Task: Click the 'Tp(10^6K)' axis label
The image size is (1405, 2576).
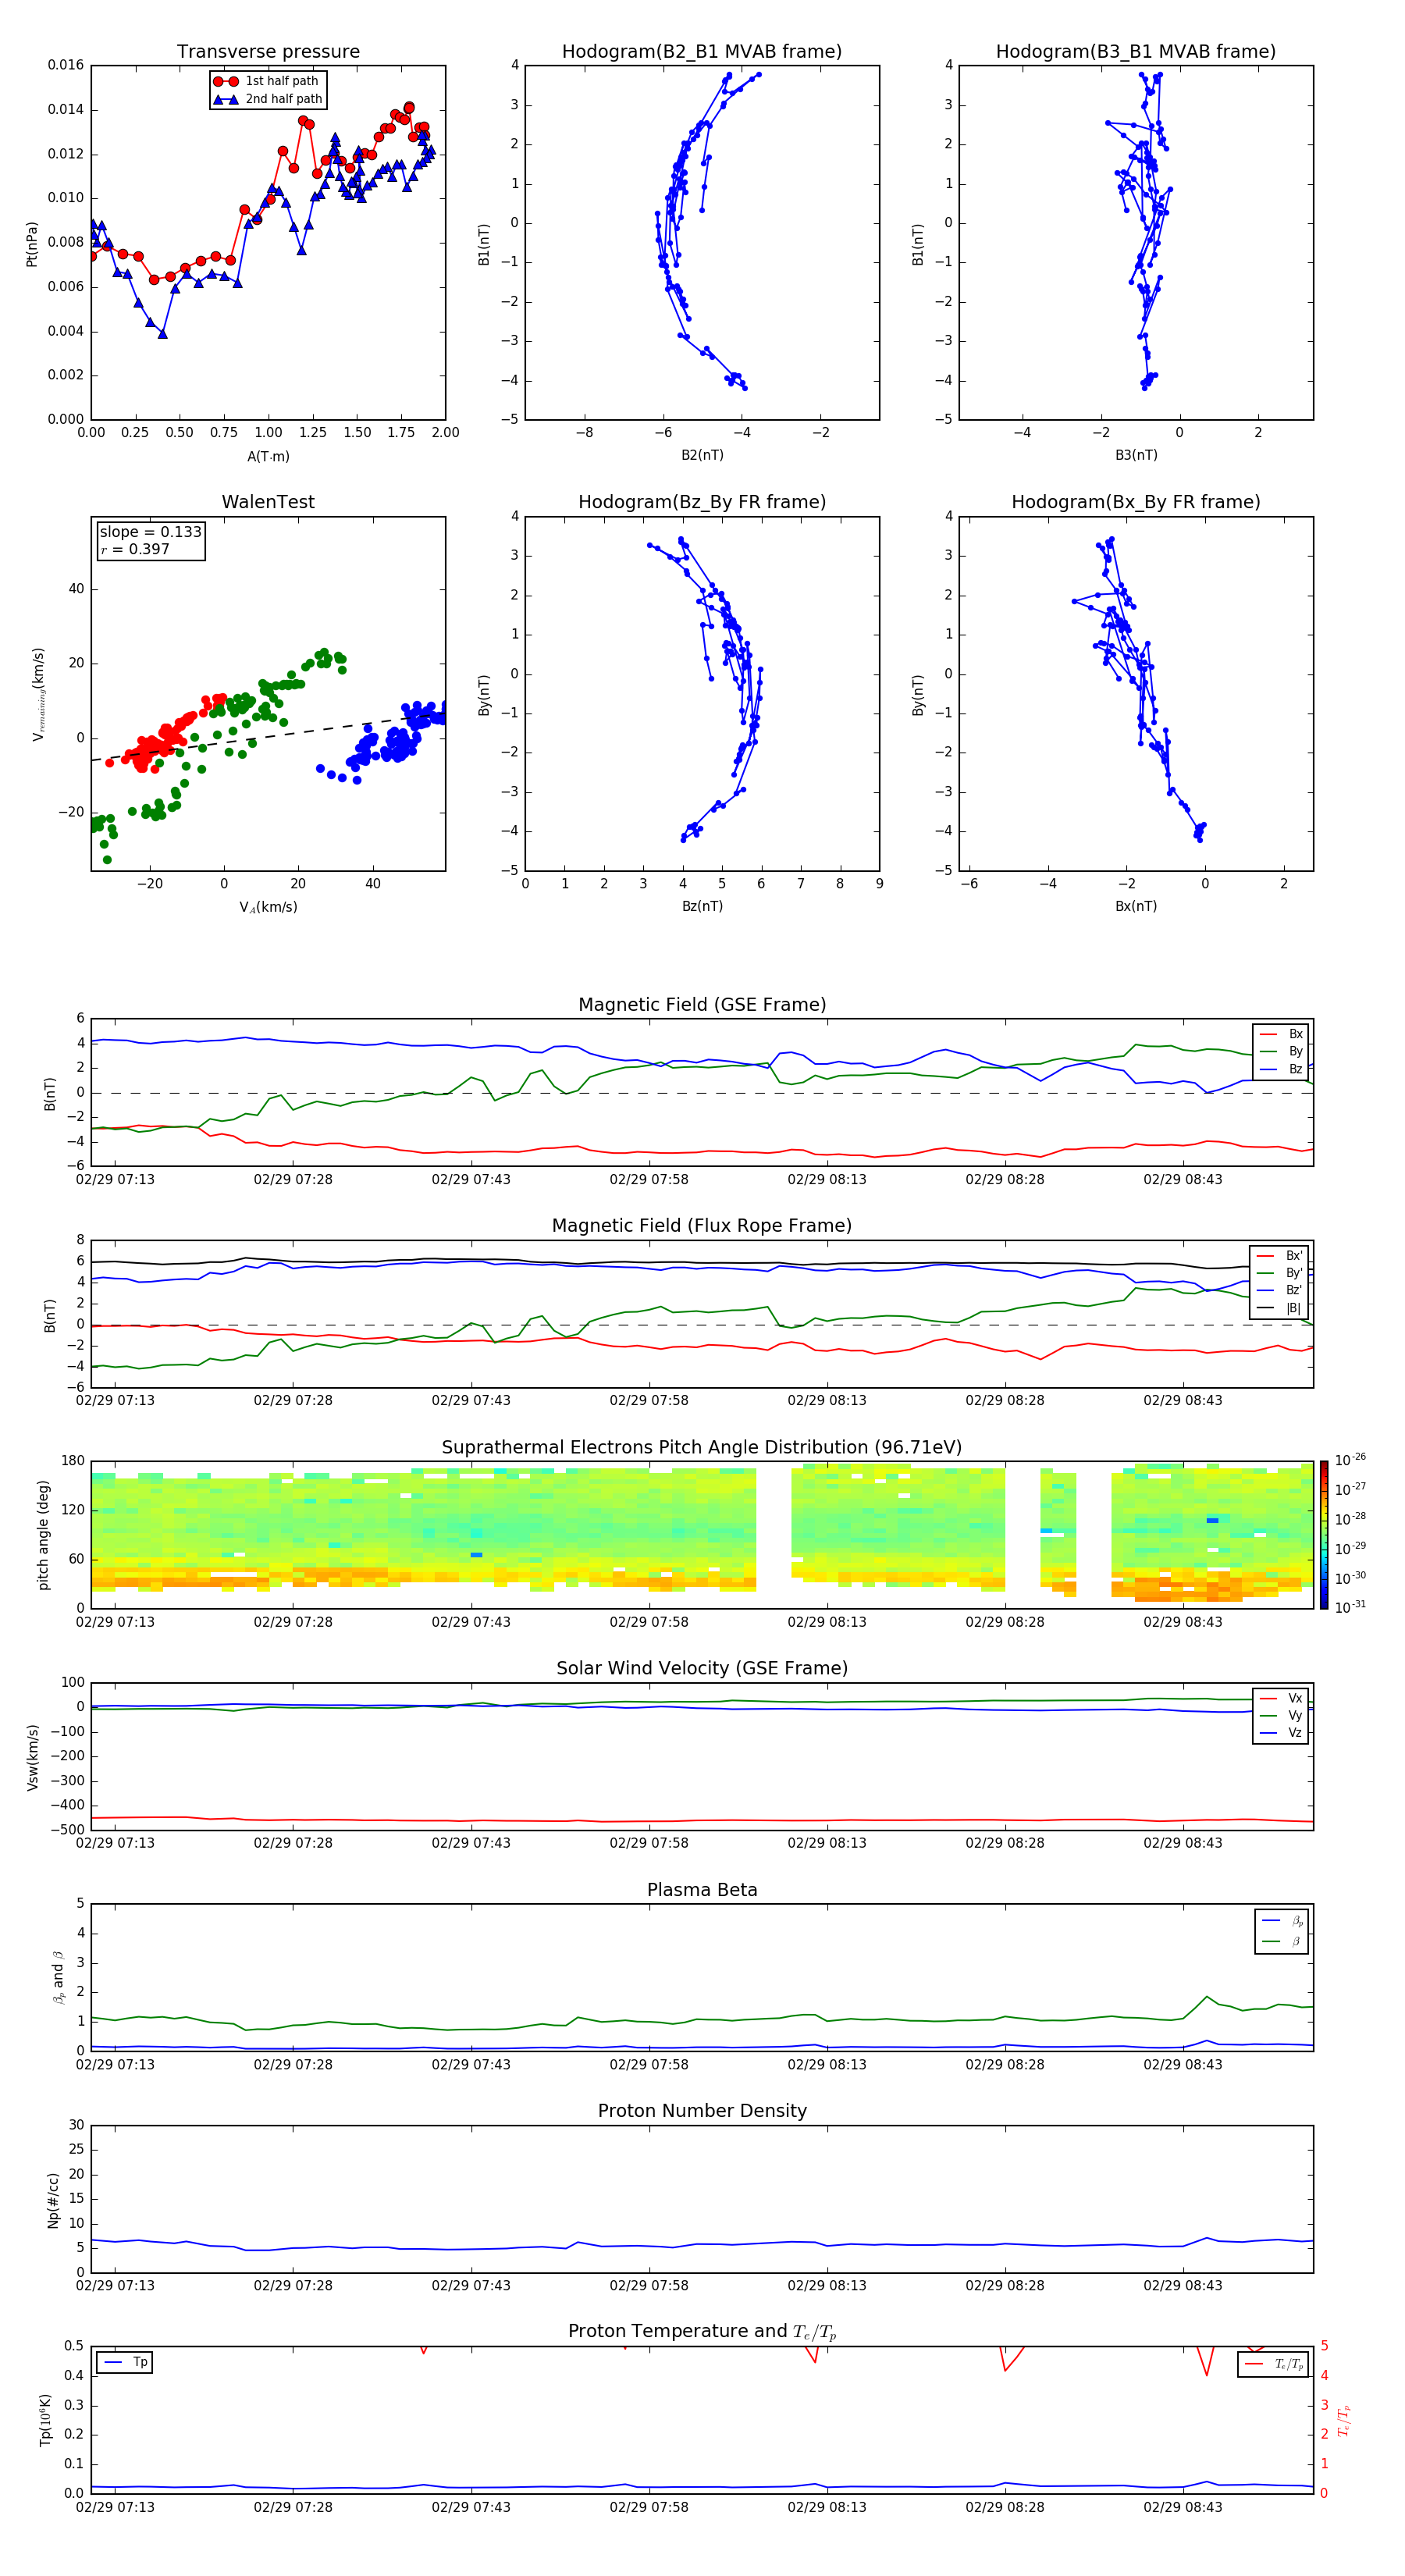Action: [x=45, y=2421]
